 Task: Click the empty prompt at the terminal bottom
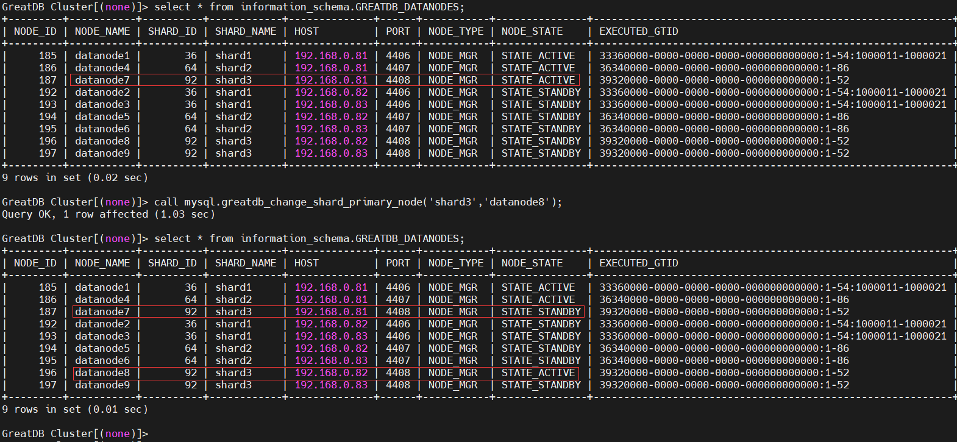coord(75,433)
